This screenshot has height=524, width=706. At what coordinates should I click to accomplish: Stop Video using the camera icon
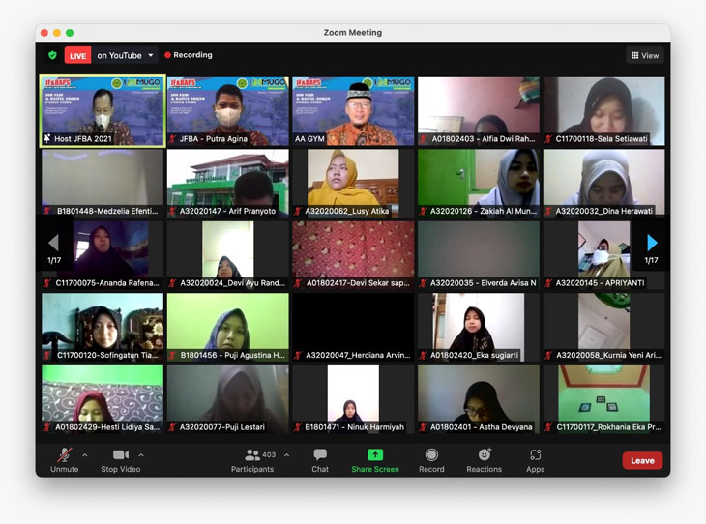(121, 454)
